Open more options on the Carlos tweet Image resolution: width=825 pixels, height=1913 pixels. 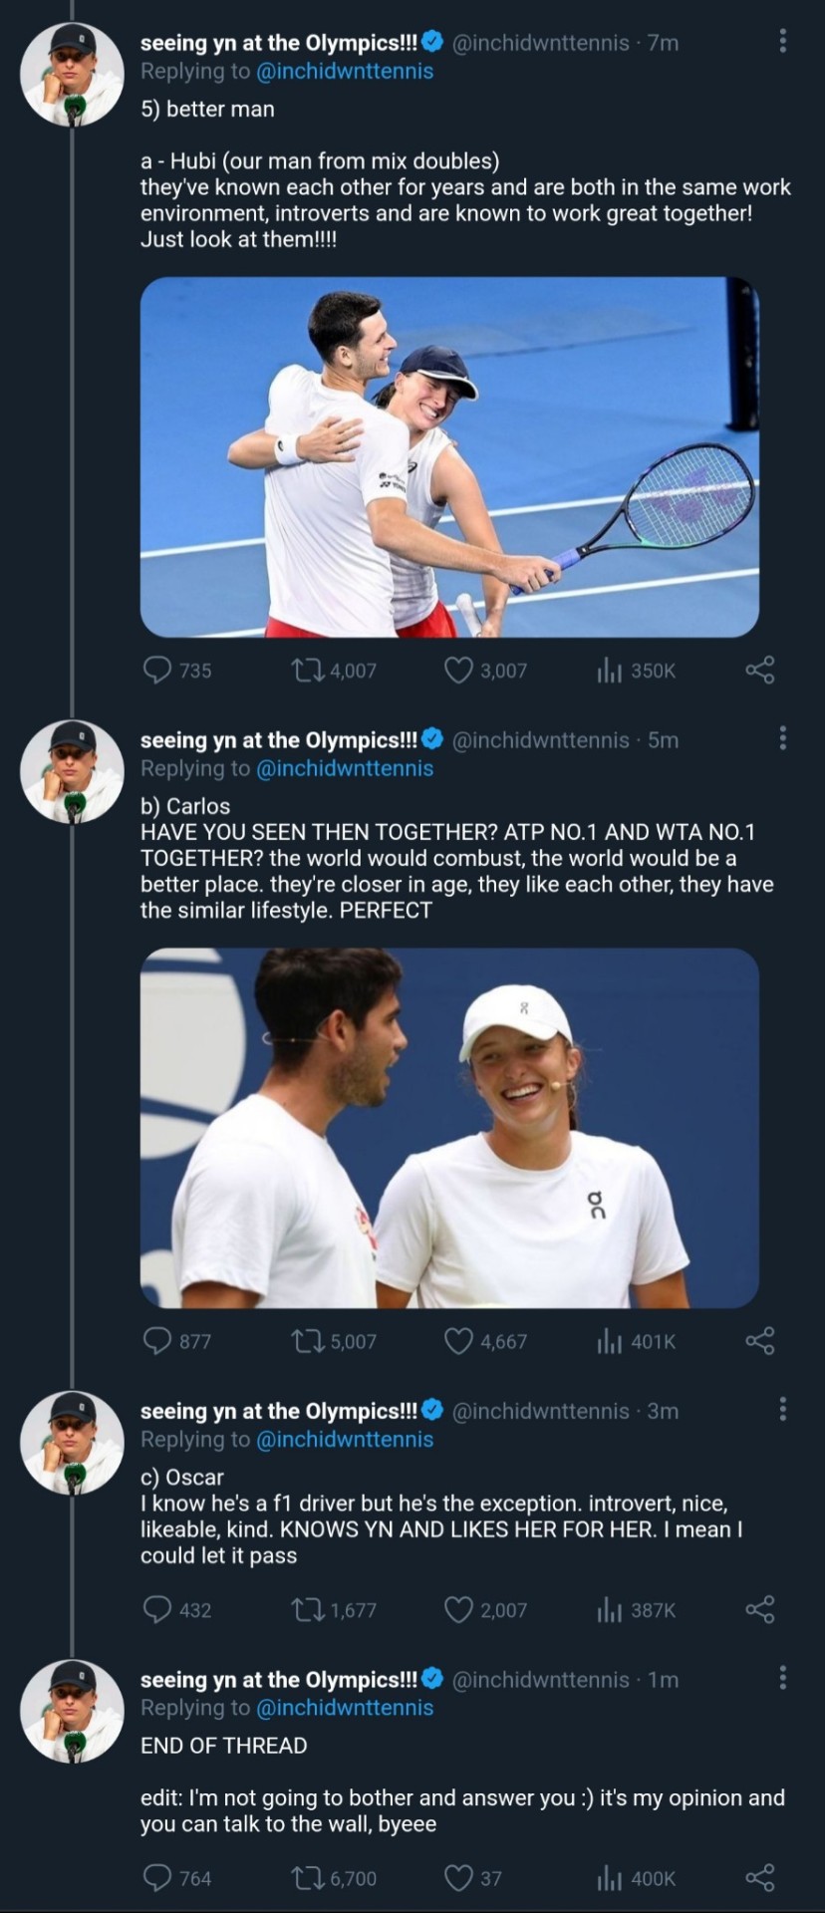tap(782, 738)
